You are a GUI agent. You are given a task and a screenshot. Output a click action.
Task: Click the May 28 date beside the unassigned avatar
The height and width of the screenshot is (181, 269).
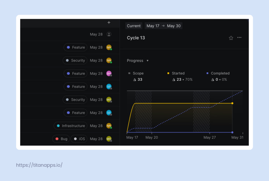point(96,34)
